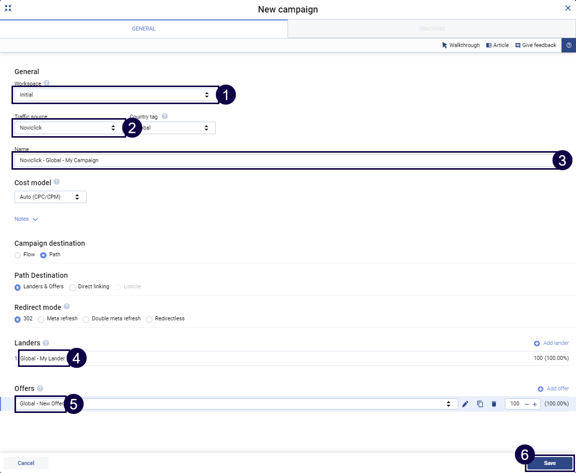576x473 pixels.
Task: Click the Redirect mode help icon
Action: click(67, 307)
